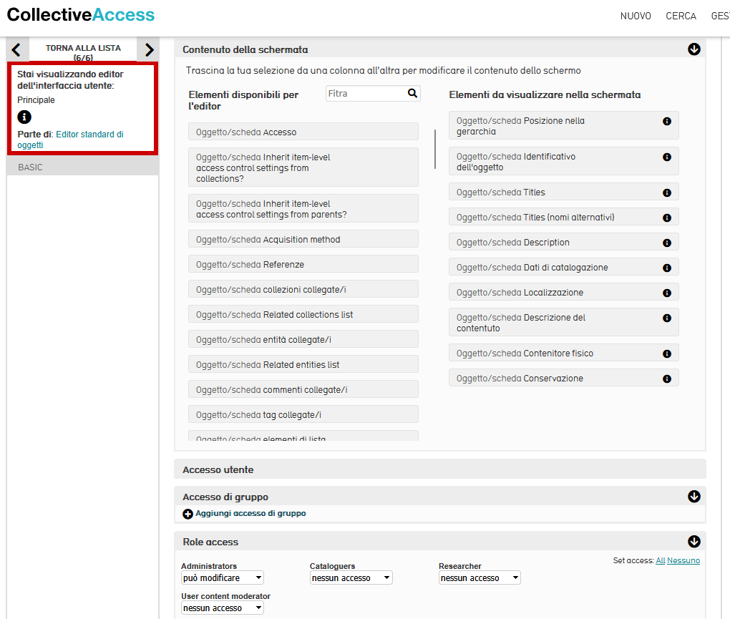Open Administrators access dropdown
Image resolution: width=730 pixels, height=619 pixels.
tap(223, 577)
